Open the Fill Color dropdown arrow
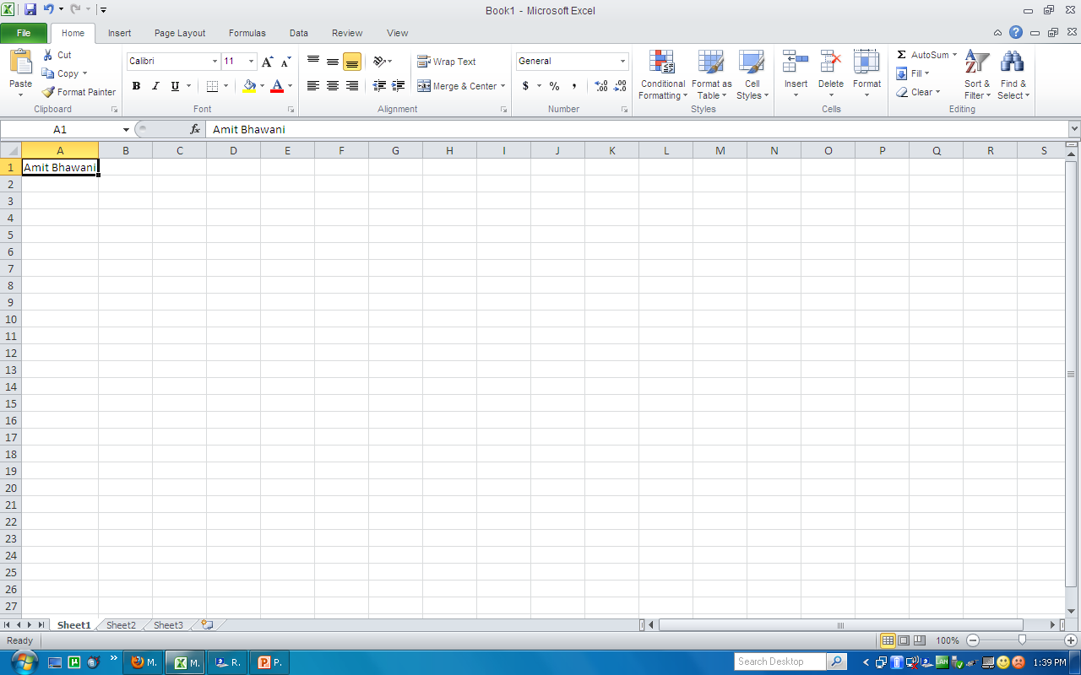This screenshot has height=675, width=1081. pos(261,85)
